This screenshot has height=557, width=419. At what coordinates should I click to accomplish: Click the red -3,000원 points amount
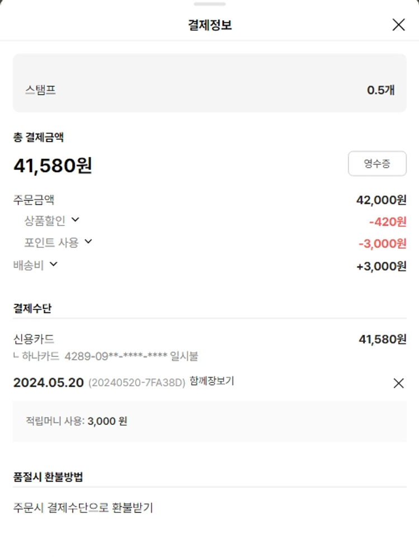pos(382,244)
